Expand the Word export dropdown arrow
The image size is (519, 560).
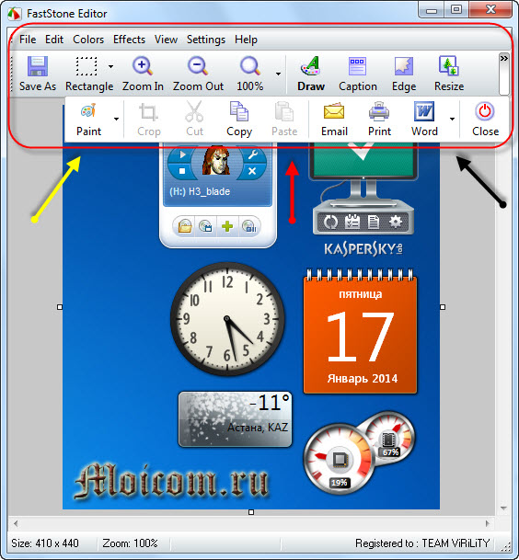(452, 119)
